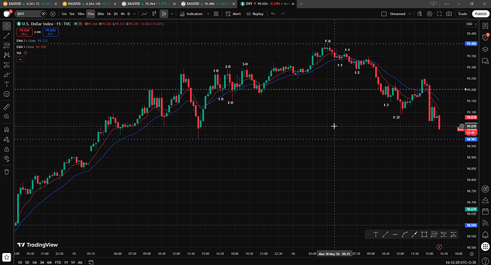This screenshot has width=491, height=265.
Task: Click the favorites star at bottom left
Action: coord(6,257)
